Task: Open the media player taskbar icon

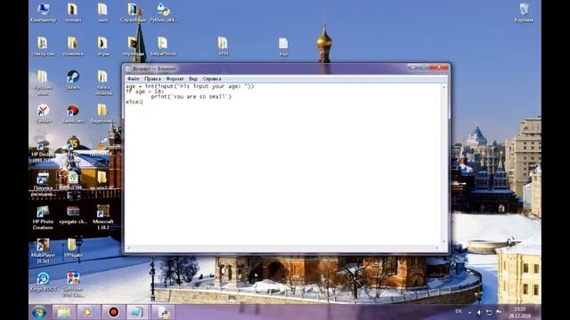Action: 88,312
